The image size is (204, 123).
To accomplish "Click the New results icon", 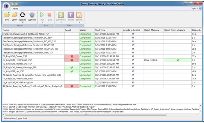I will point(7,15).
